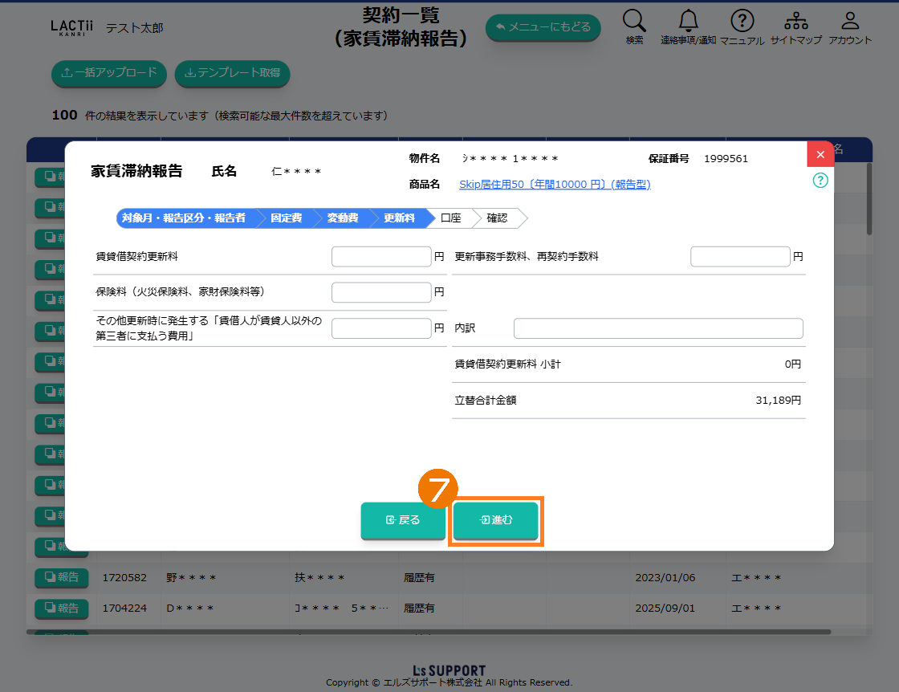Open notifications bell icon
This screenshot has height=692, width=899.
coord(688,22)
